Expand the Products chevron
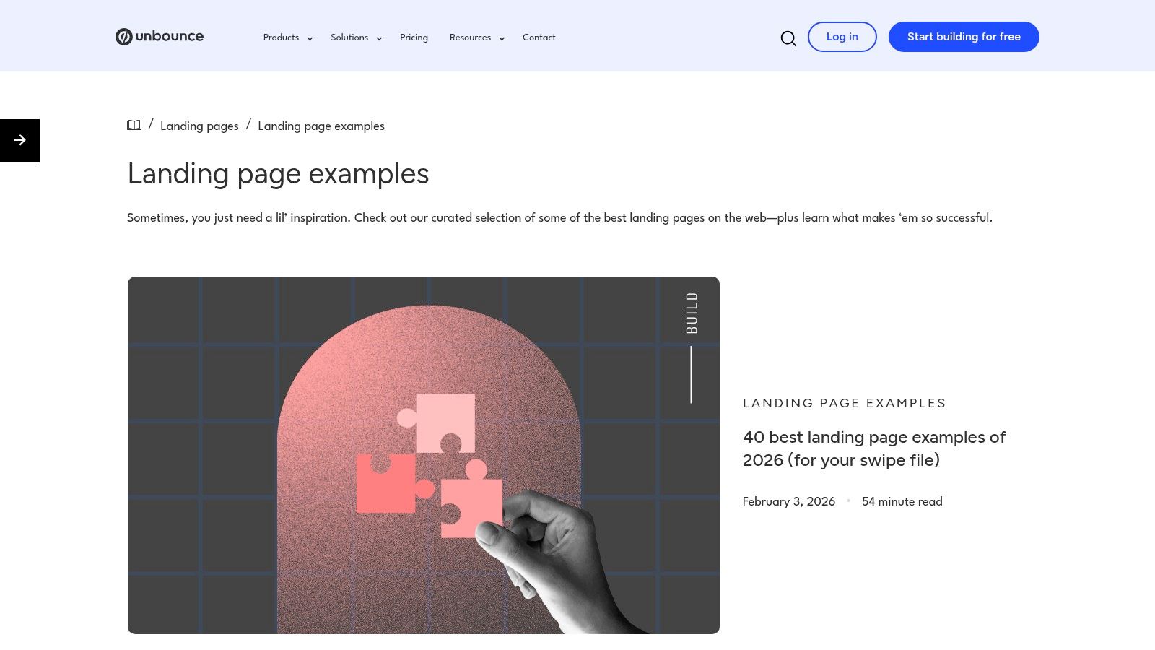The width and height of the screenshot is (1155, 650). 310,39
